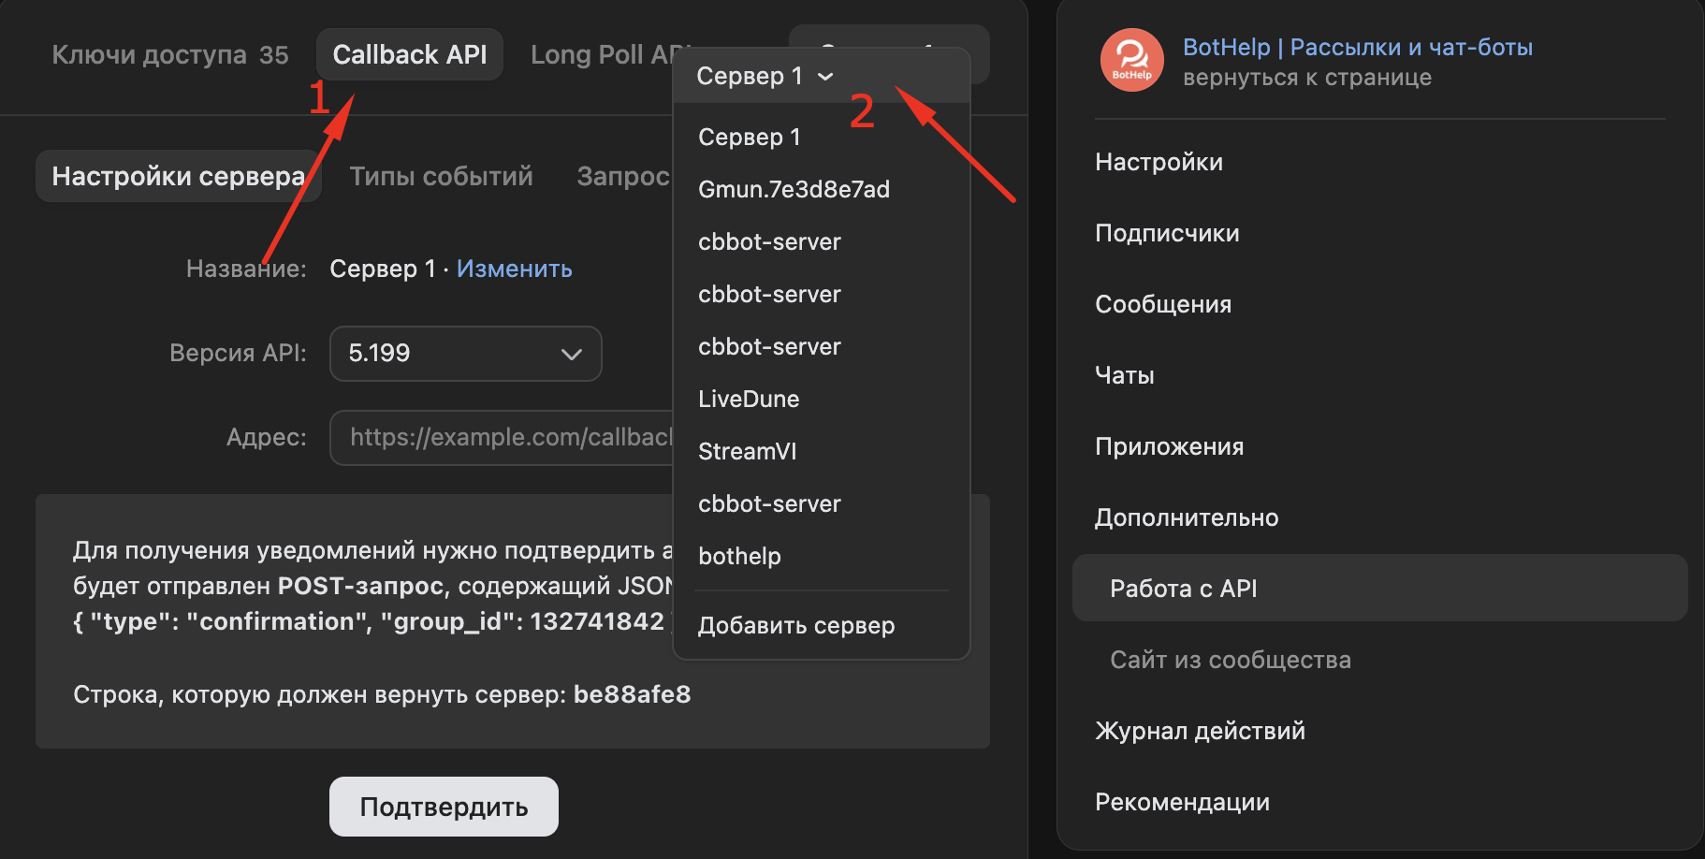This screenshot has height=859, width=1705.
Task: Expand the Версия API 5.199 dropdown
Action: pyautogui.click(x=465, y=354)
